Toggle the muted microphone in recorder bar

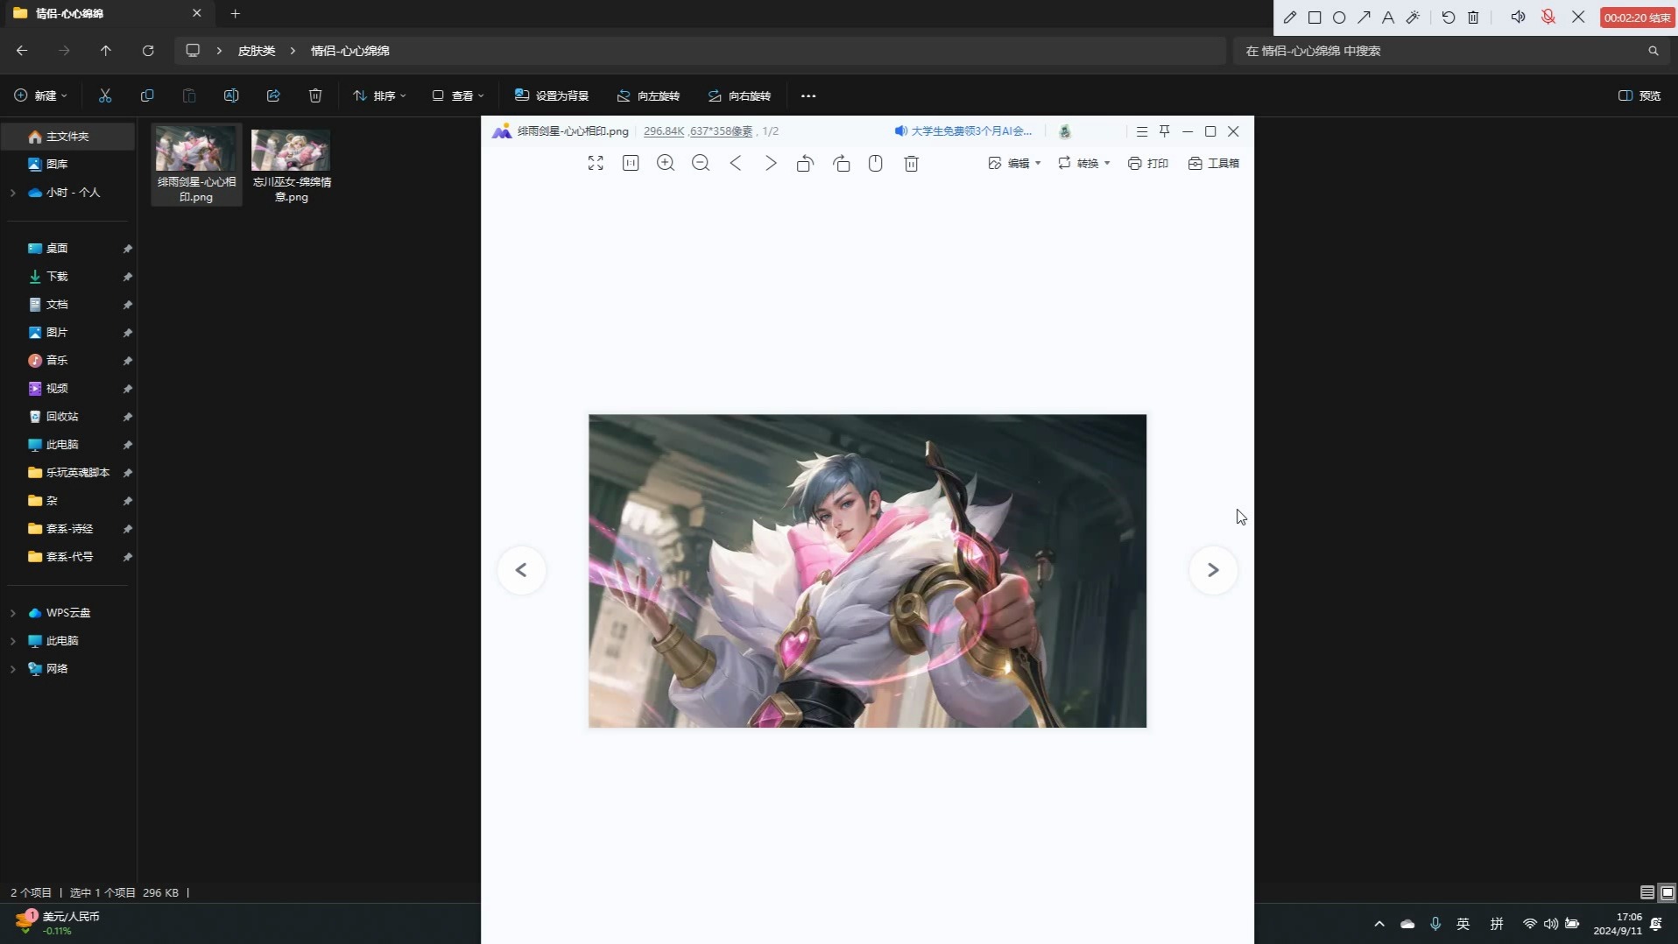[x=1548, y=17]
